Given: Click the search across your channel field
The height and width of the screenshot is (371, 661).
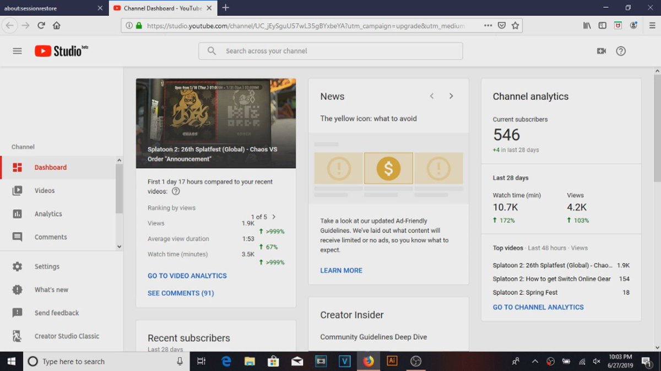Looking at the screenshot, I should 330,51.
